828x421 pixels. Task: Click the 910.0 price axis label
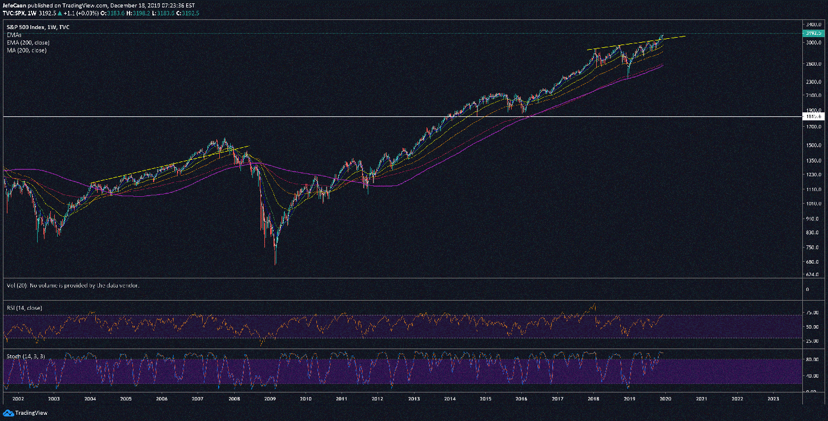point(813,219)
